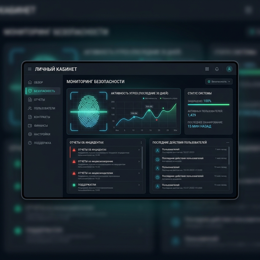Screen dimensions: 260x260
Task: Click the document icon beside ОТЧЕТЫ
Action: pos(30,100)
